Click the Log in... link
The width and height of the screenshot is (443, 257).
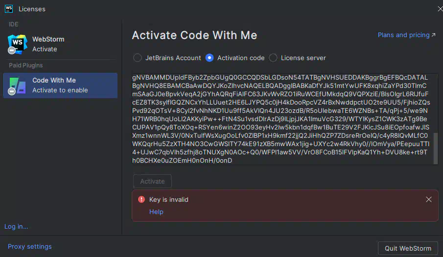16,227
